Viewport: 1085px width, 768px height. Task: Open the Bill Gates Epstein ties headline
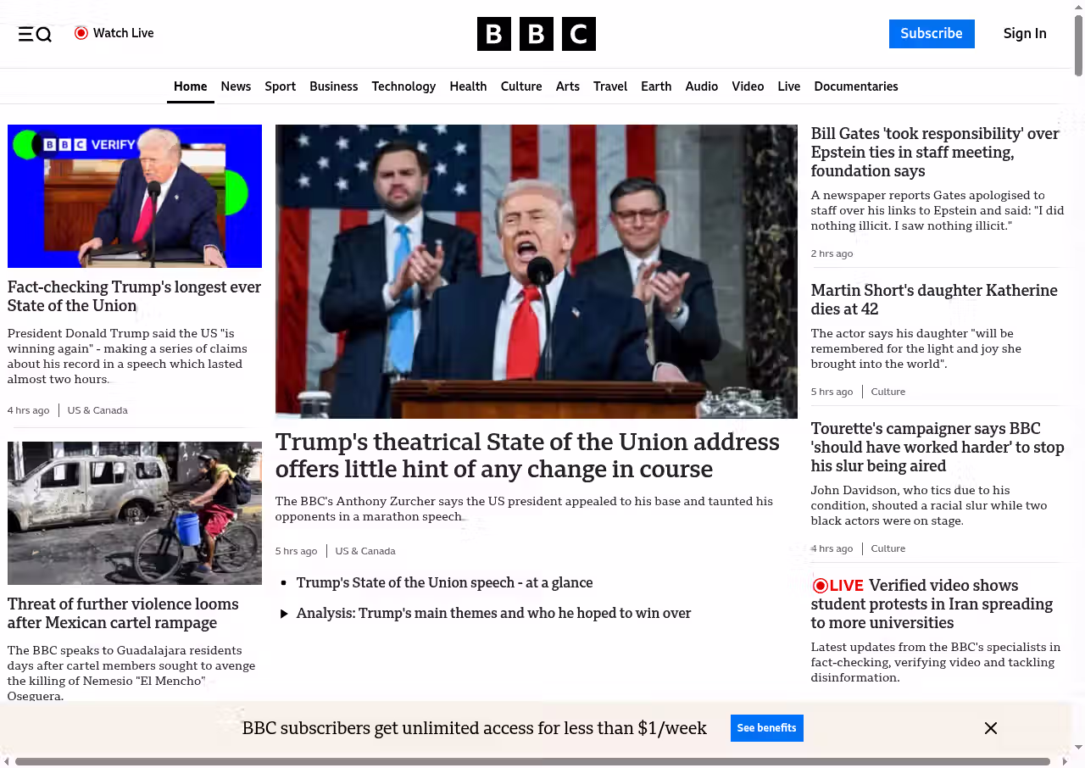click(935, 153)
